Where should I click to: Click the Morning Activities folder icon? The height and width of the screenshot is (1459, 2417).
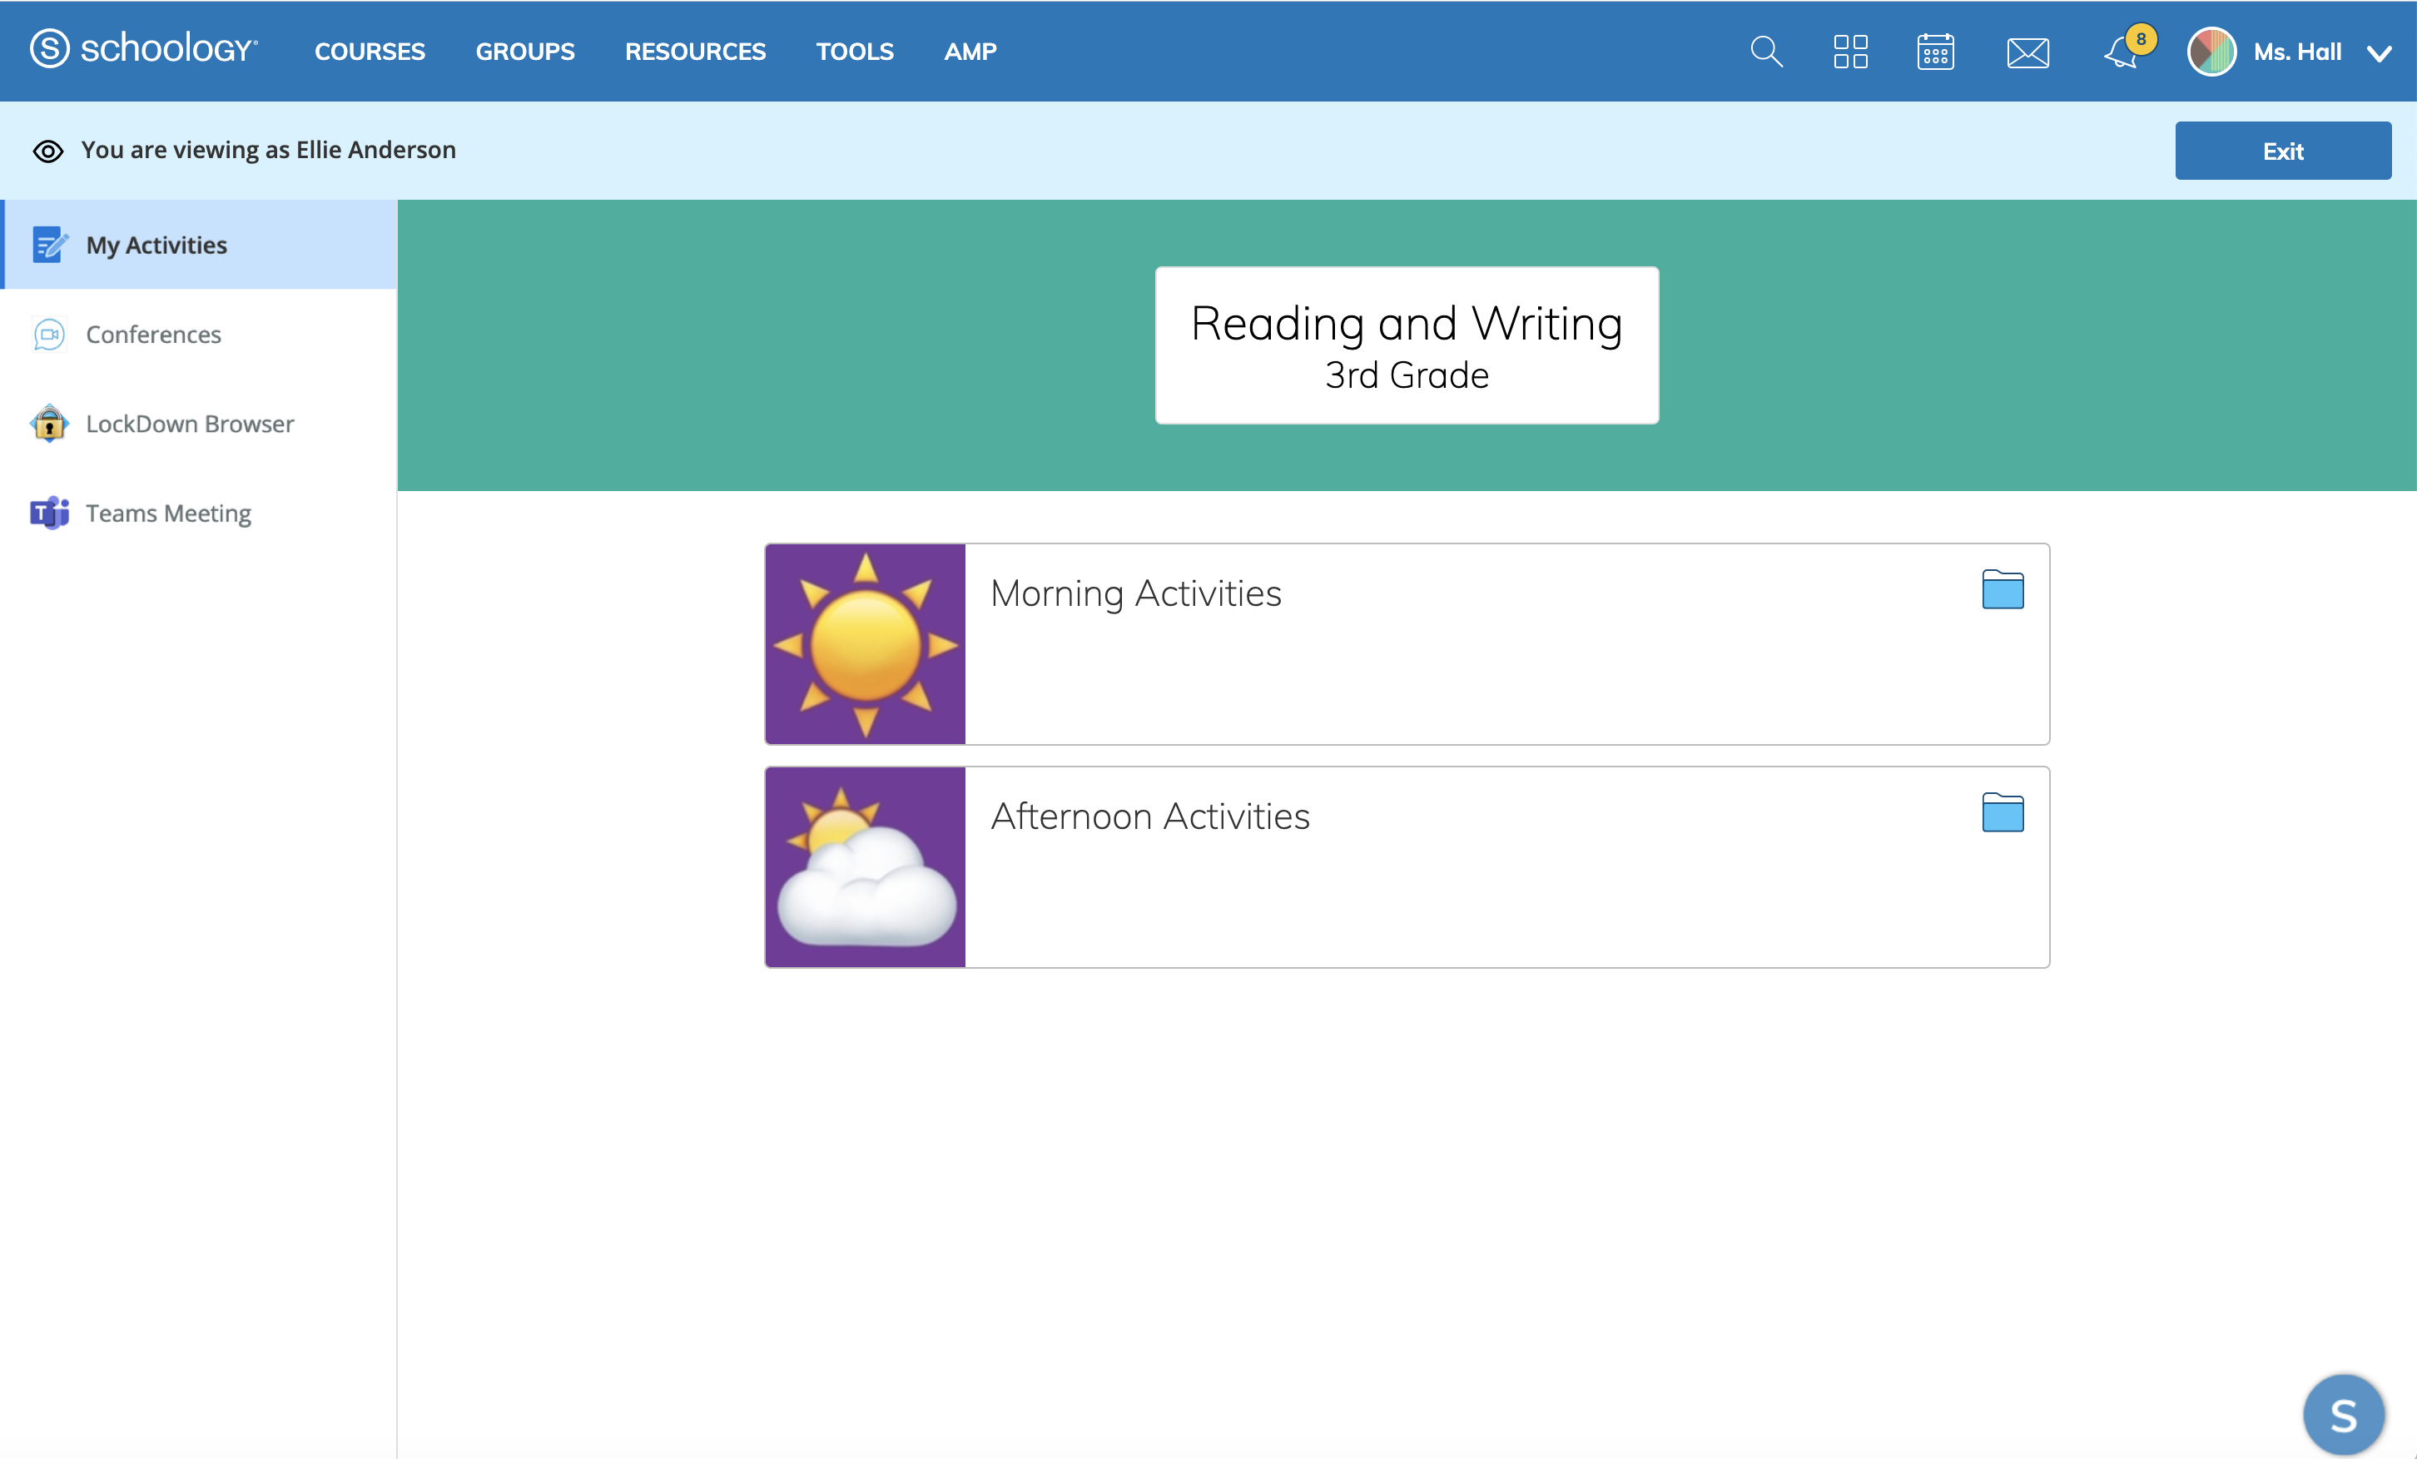pos(2002,590)
